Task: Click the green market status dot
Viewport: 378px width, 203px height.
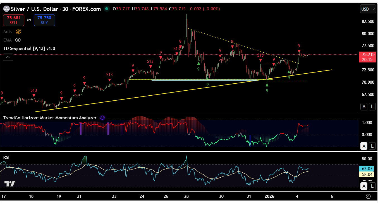Action: pos(106,9)
